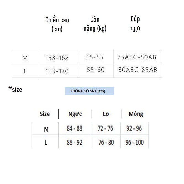
Task: Click the "Cúp ngực" column header
Action: pyautogui.click(x=135, y=23)
